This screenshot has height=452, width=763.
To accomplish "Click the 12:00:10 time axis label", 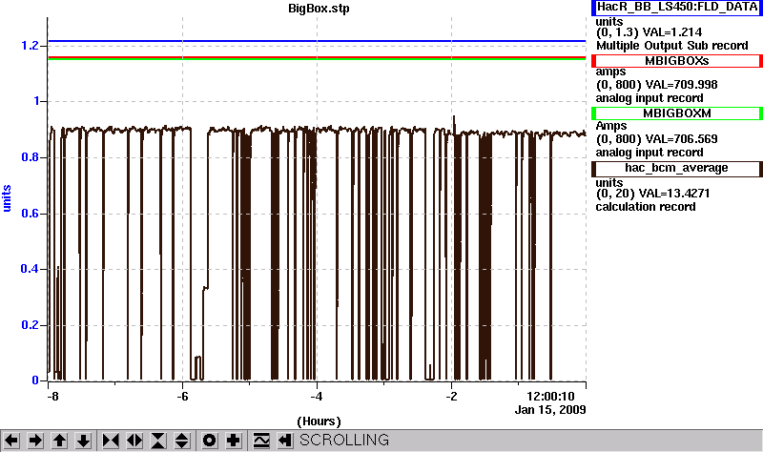I will coord(551,397).
